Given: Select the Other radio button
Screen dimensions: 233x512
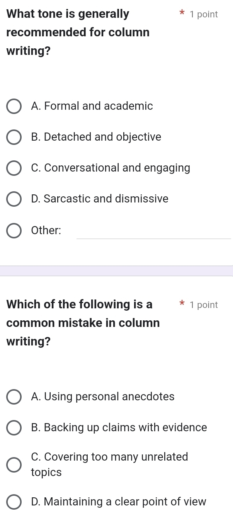Looking at the screenshot, I should (x=14, y=231).
